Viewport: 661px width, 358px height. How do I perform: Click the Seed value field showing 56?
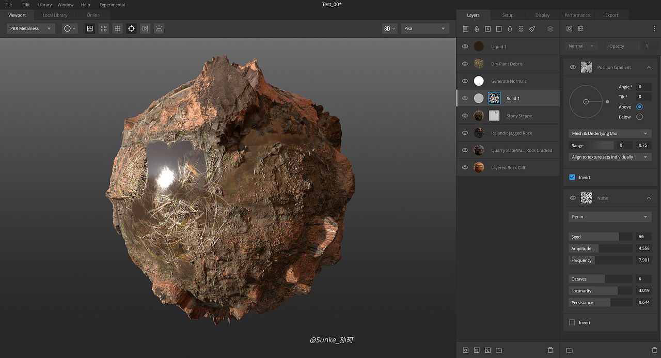coord(643,237)
